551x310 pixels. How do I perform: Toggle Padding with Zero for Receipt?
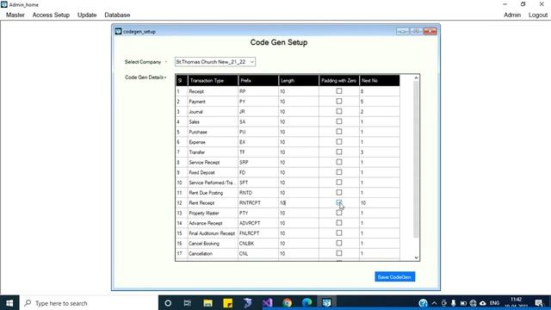coord(339,91)
